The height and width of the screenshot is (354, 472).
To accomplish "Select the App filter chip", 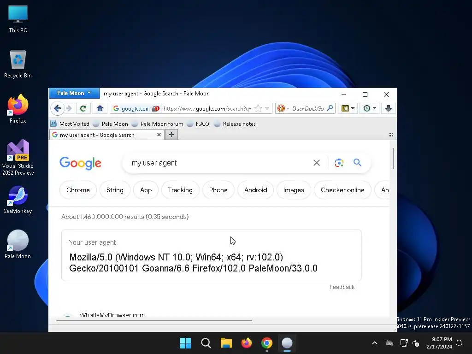I will [x=146, y=190].
